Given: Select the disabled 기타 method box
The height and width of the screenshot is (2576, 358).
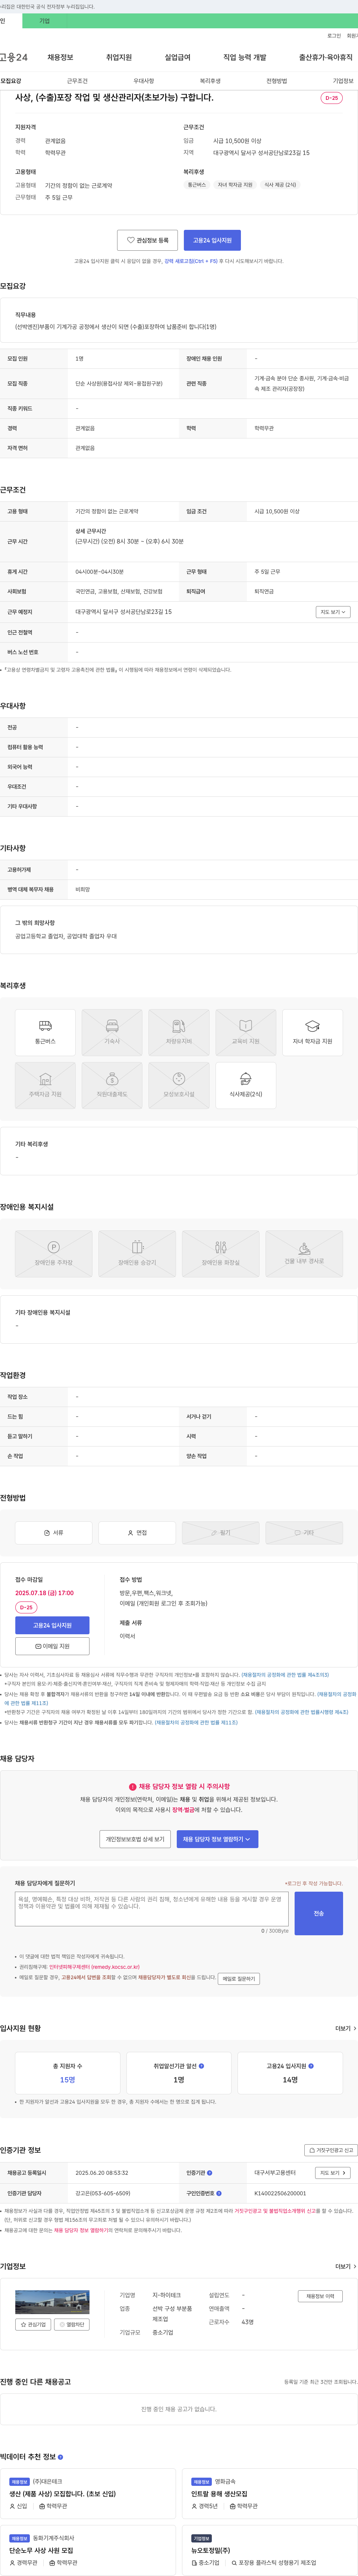Looking at the screenshot, I should [x=304, y=1533].
